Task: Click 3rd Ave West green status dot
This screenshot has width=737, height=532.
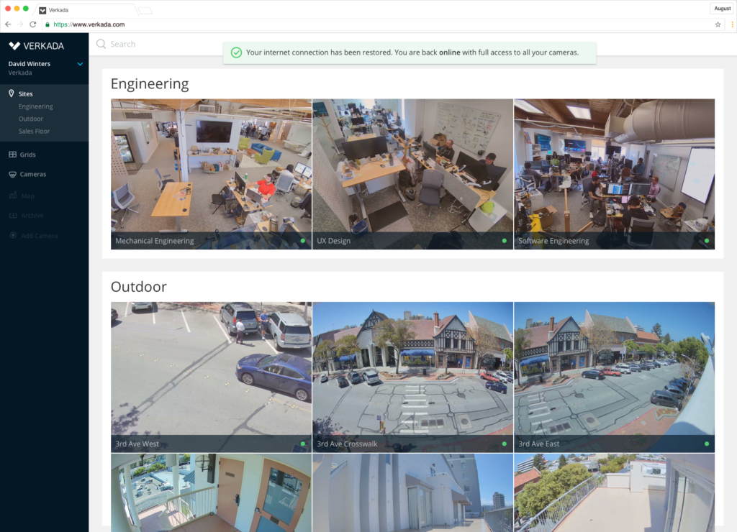Action: click(x=303, y=444)
